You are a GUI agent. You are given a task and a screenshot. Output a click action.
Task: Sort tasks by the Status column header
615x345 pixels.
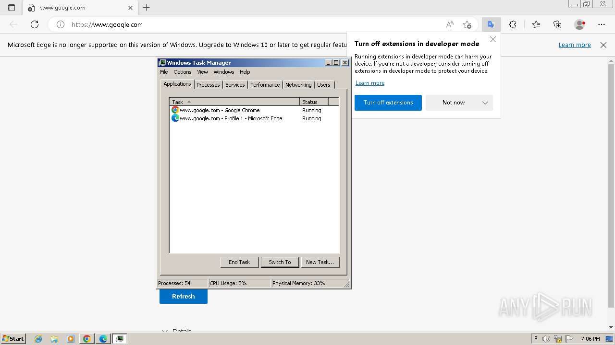point(314,102)
